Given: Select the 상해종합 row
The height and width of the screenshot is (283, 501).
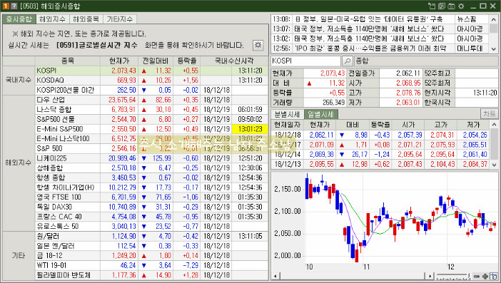Looking at the screenshot, I should click(x=151, y=168).
